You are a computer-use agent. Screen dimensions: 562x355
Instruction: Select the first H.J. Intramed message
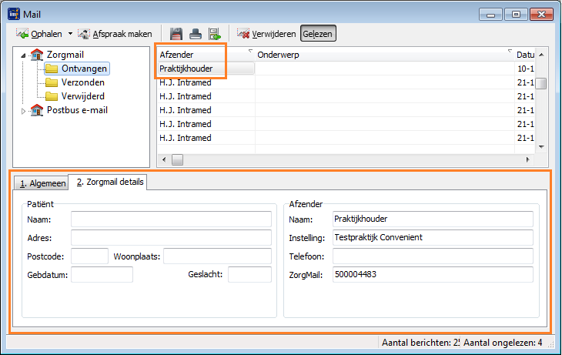click(x=346, y=82)
